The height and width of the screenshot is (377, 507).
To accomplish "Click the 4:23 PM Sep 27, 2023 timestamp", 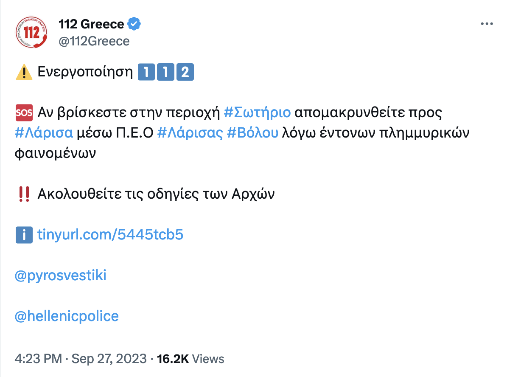I will [x=81, y=359].
